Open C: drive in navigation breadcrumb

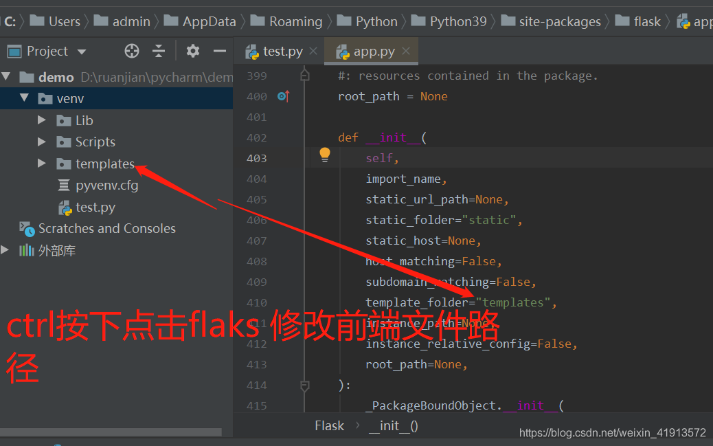pyautogui.click(x=10, y=21)
